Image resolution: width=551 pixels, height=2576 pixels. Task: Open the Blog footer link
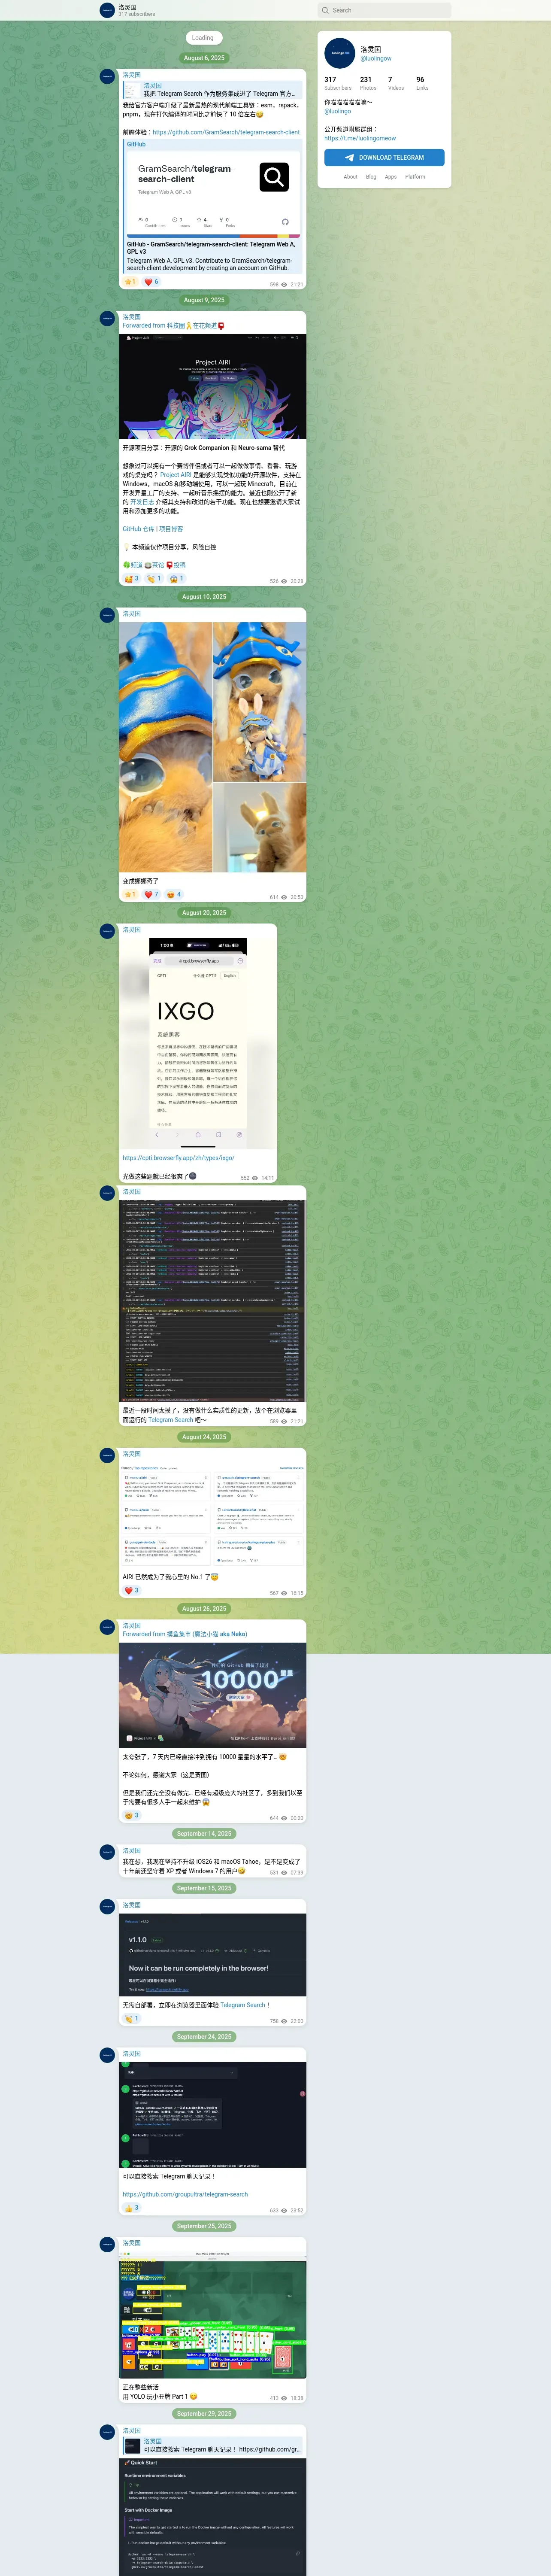click(x=371, y=177)
